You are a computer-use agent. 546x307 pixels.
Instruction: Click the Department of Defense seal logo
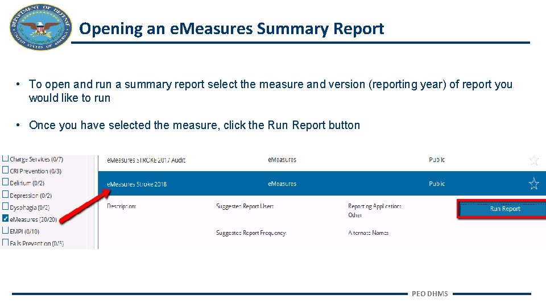pos(41,27)
